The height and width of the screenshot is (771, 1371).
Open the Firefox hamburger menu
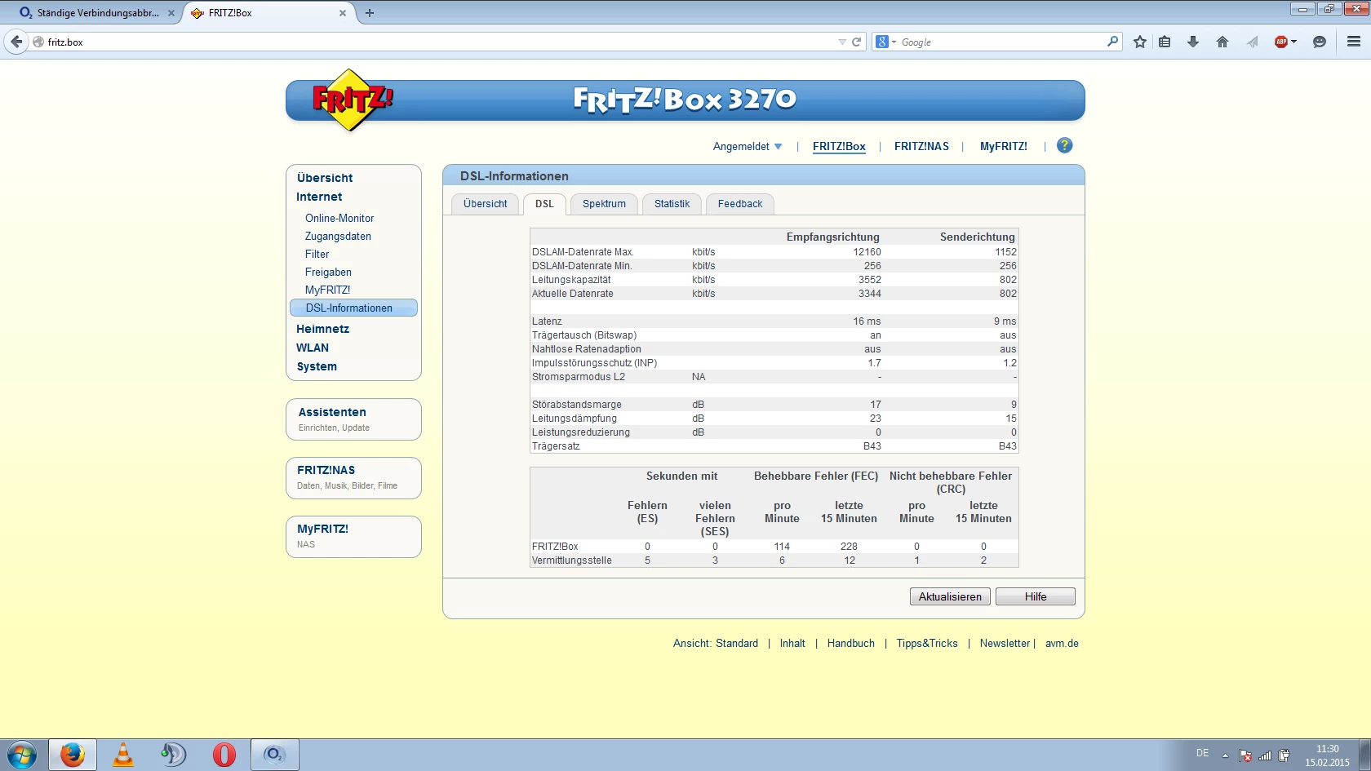(x=1354, y=42)
